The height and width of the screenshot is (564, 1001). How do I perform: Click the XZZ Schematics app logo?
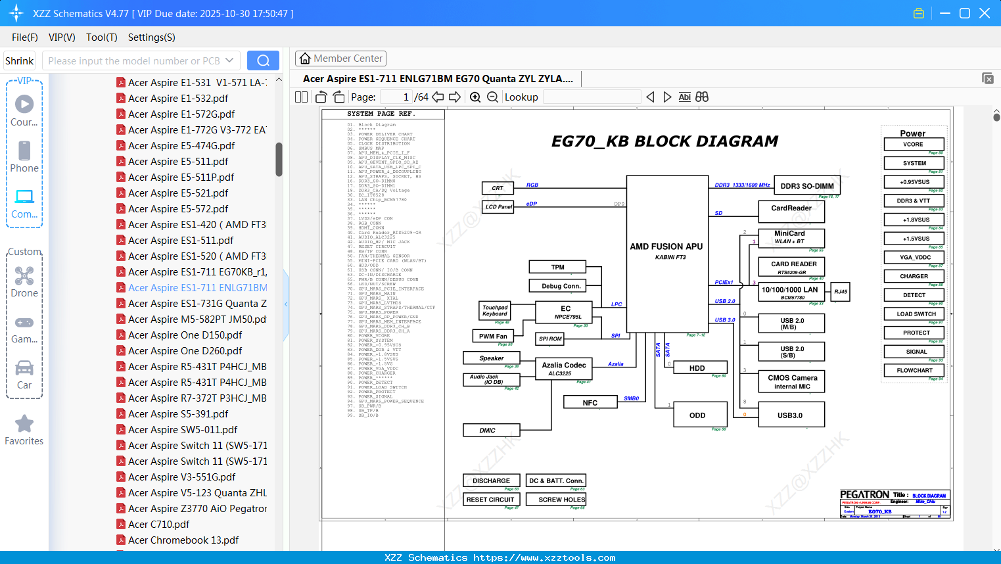click(16, 13)
